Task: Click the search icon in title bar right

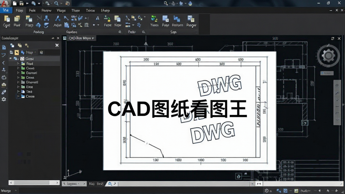Action: pyautogui.click(x=166, y=3)
